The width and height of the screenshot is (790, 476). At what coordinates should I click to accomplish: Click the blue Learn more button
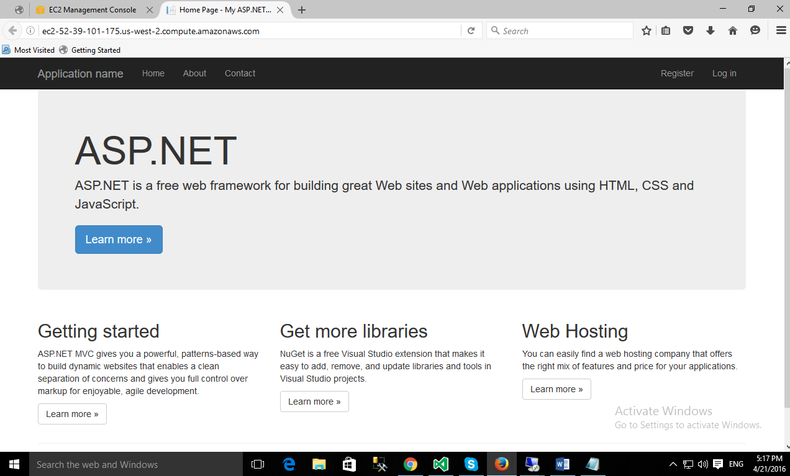click(119, 240)
